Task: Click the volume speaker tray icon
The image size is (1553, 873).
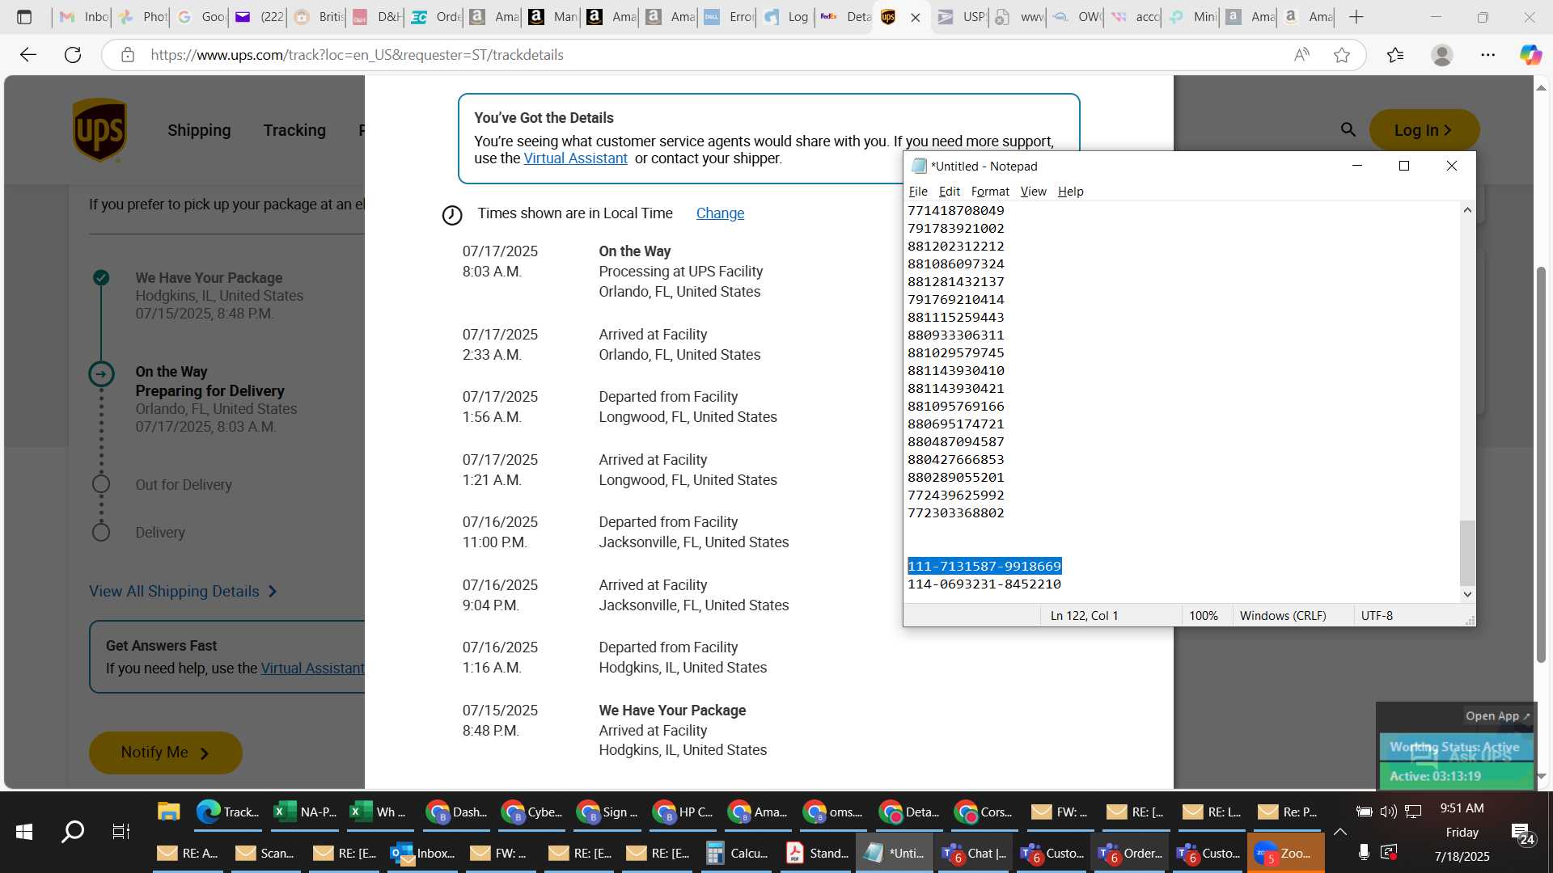Action: click(1388, 812)
